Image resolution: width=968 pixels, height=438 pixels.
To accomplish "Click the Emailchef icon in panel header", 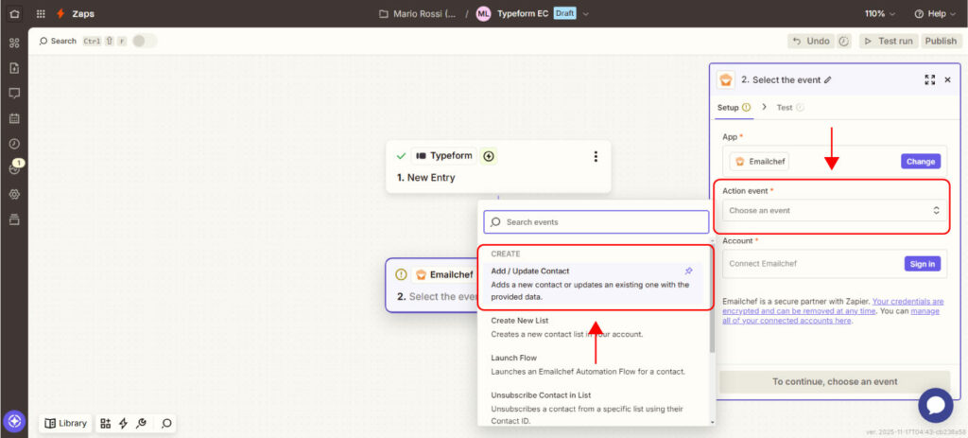I will click(725, 79).
